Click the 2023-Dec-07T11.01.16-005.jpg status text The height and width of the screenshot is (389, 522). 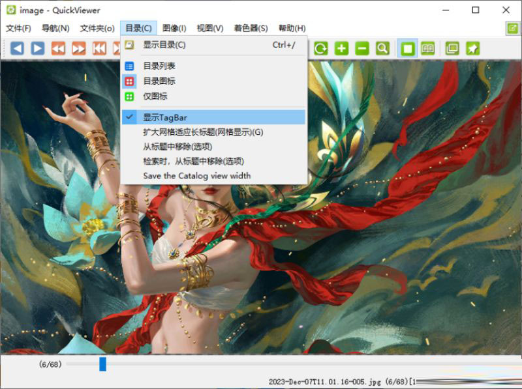click(324, 382)
